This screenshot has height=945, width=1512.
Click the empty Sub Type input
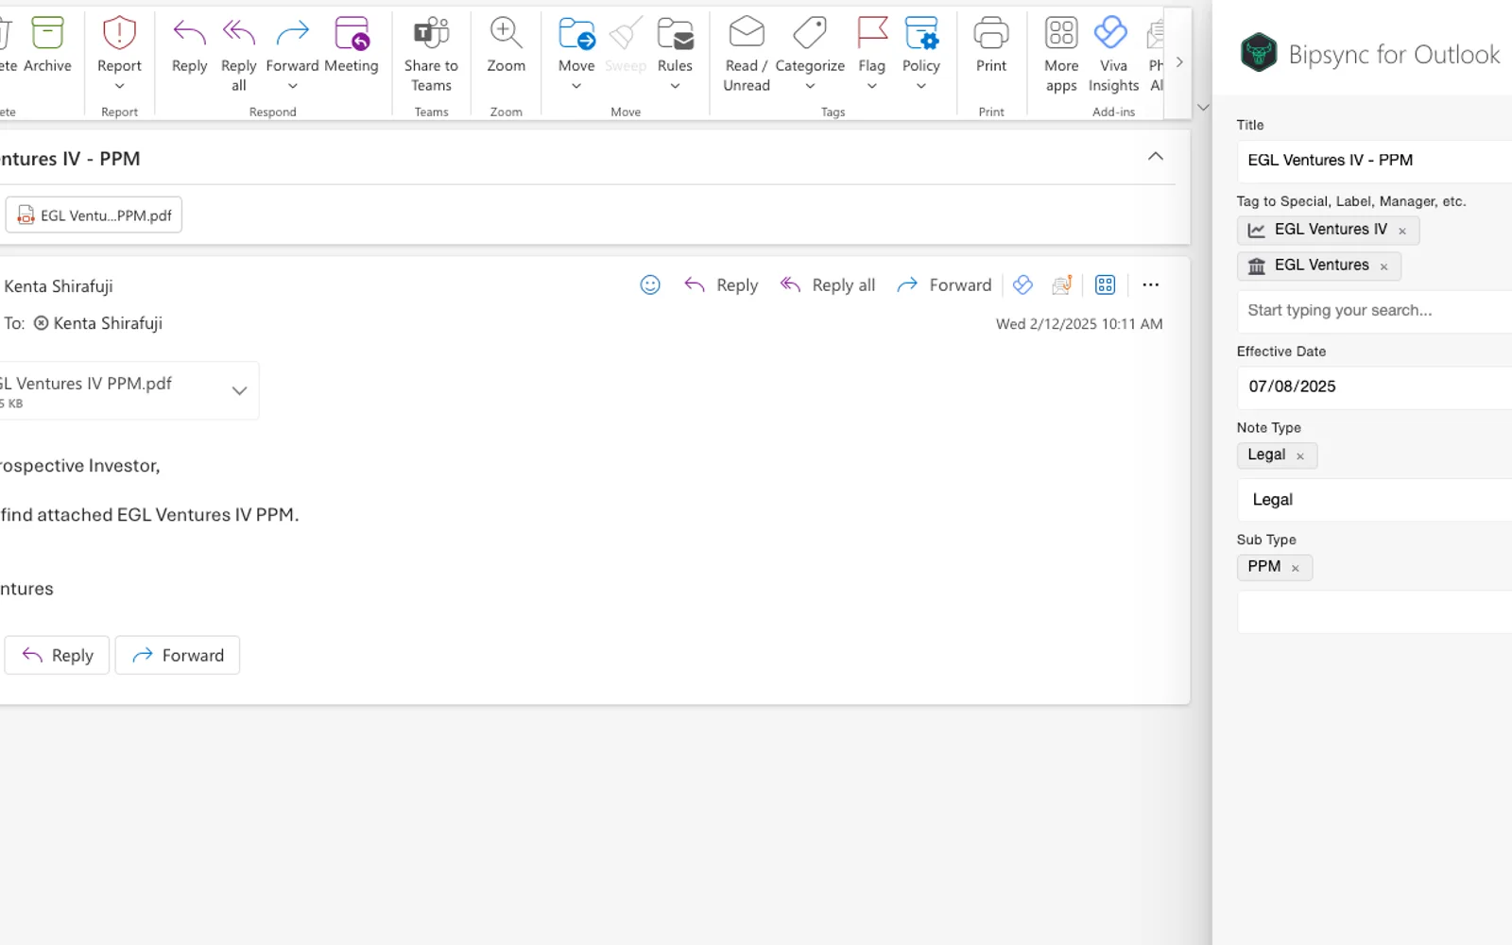(x=1375, y=611)
